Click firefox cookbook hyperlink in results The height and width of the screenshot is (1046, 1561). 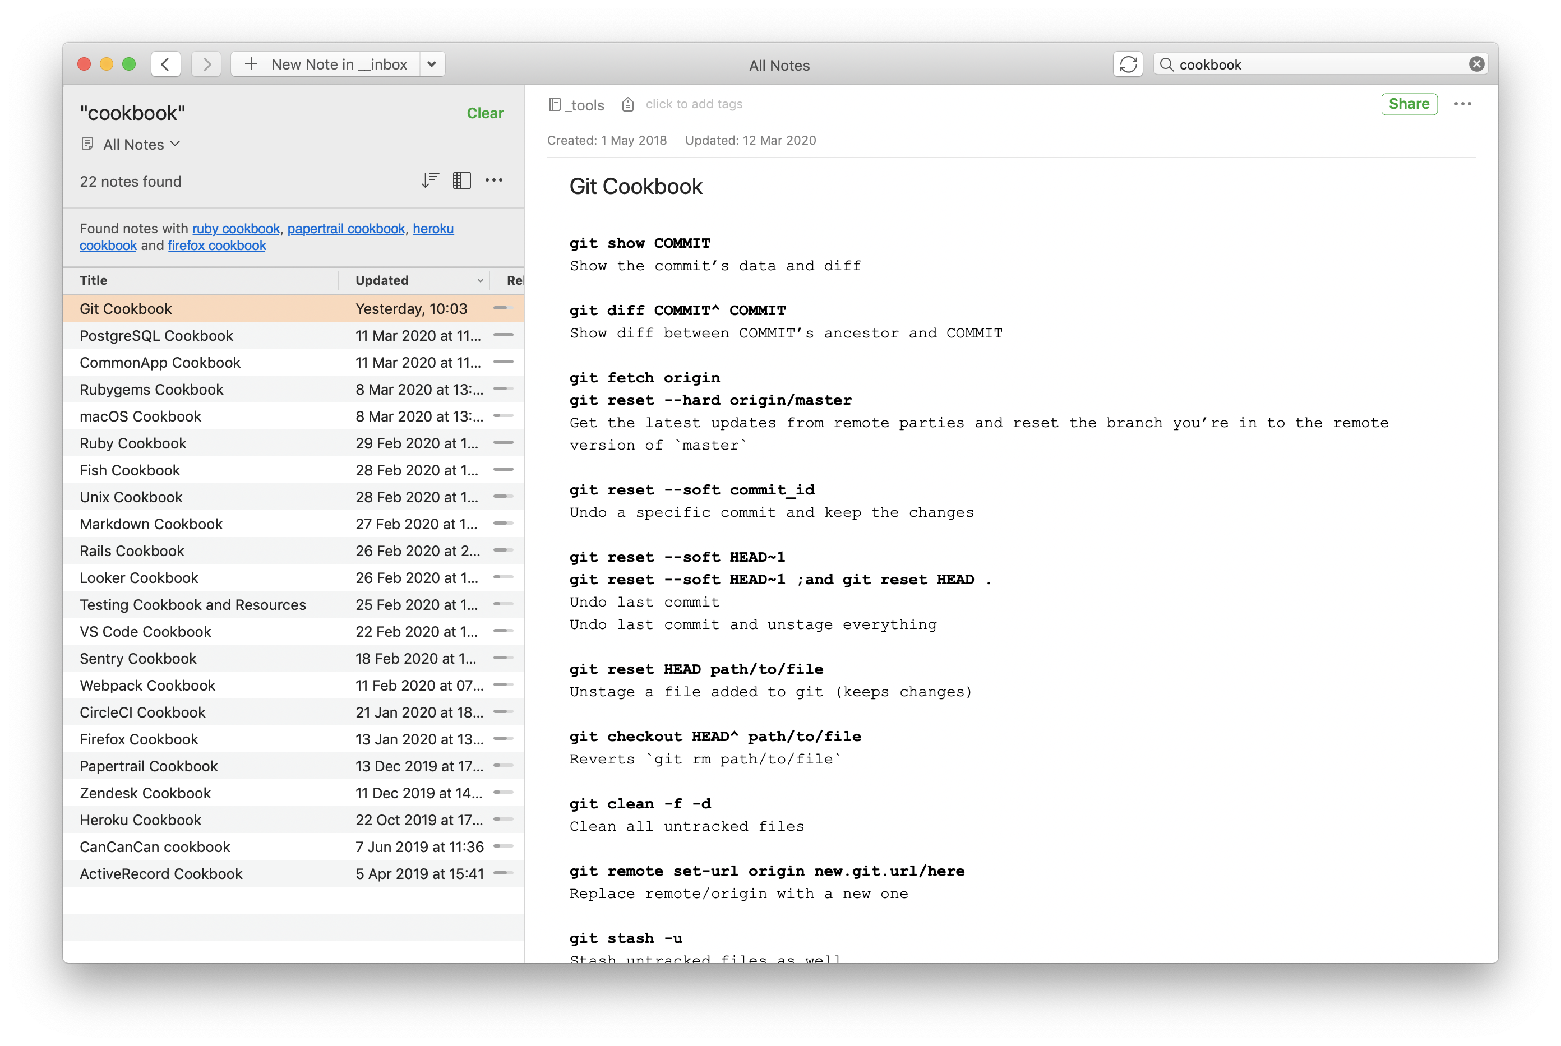click(216, 245)
